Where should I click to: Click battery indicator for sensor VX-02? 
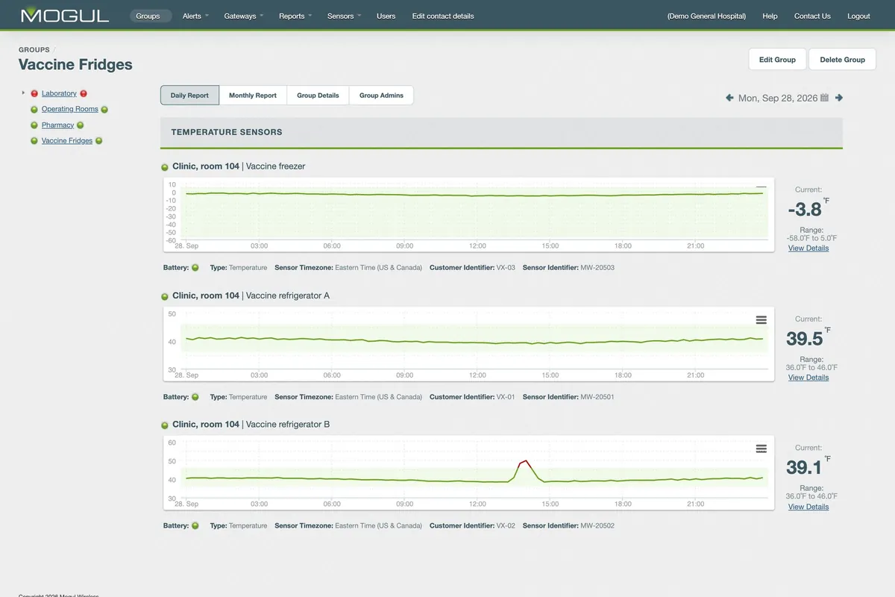pyautogui.click(x=195, y=525)
